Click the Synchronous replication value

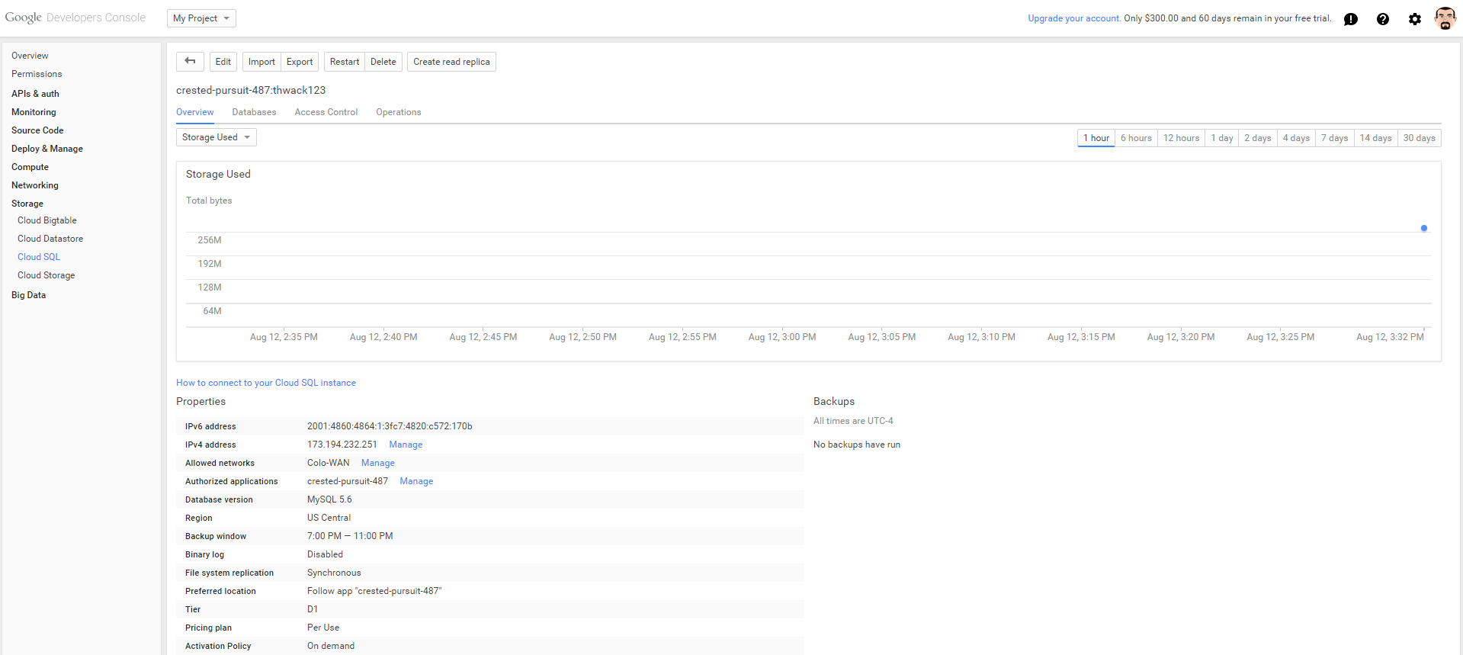pyautogui.click(x=334, y=573)
